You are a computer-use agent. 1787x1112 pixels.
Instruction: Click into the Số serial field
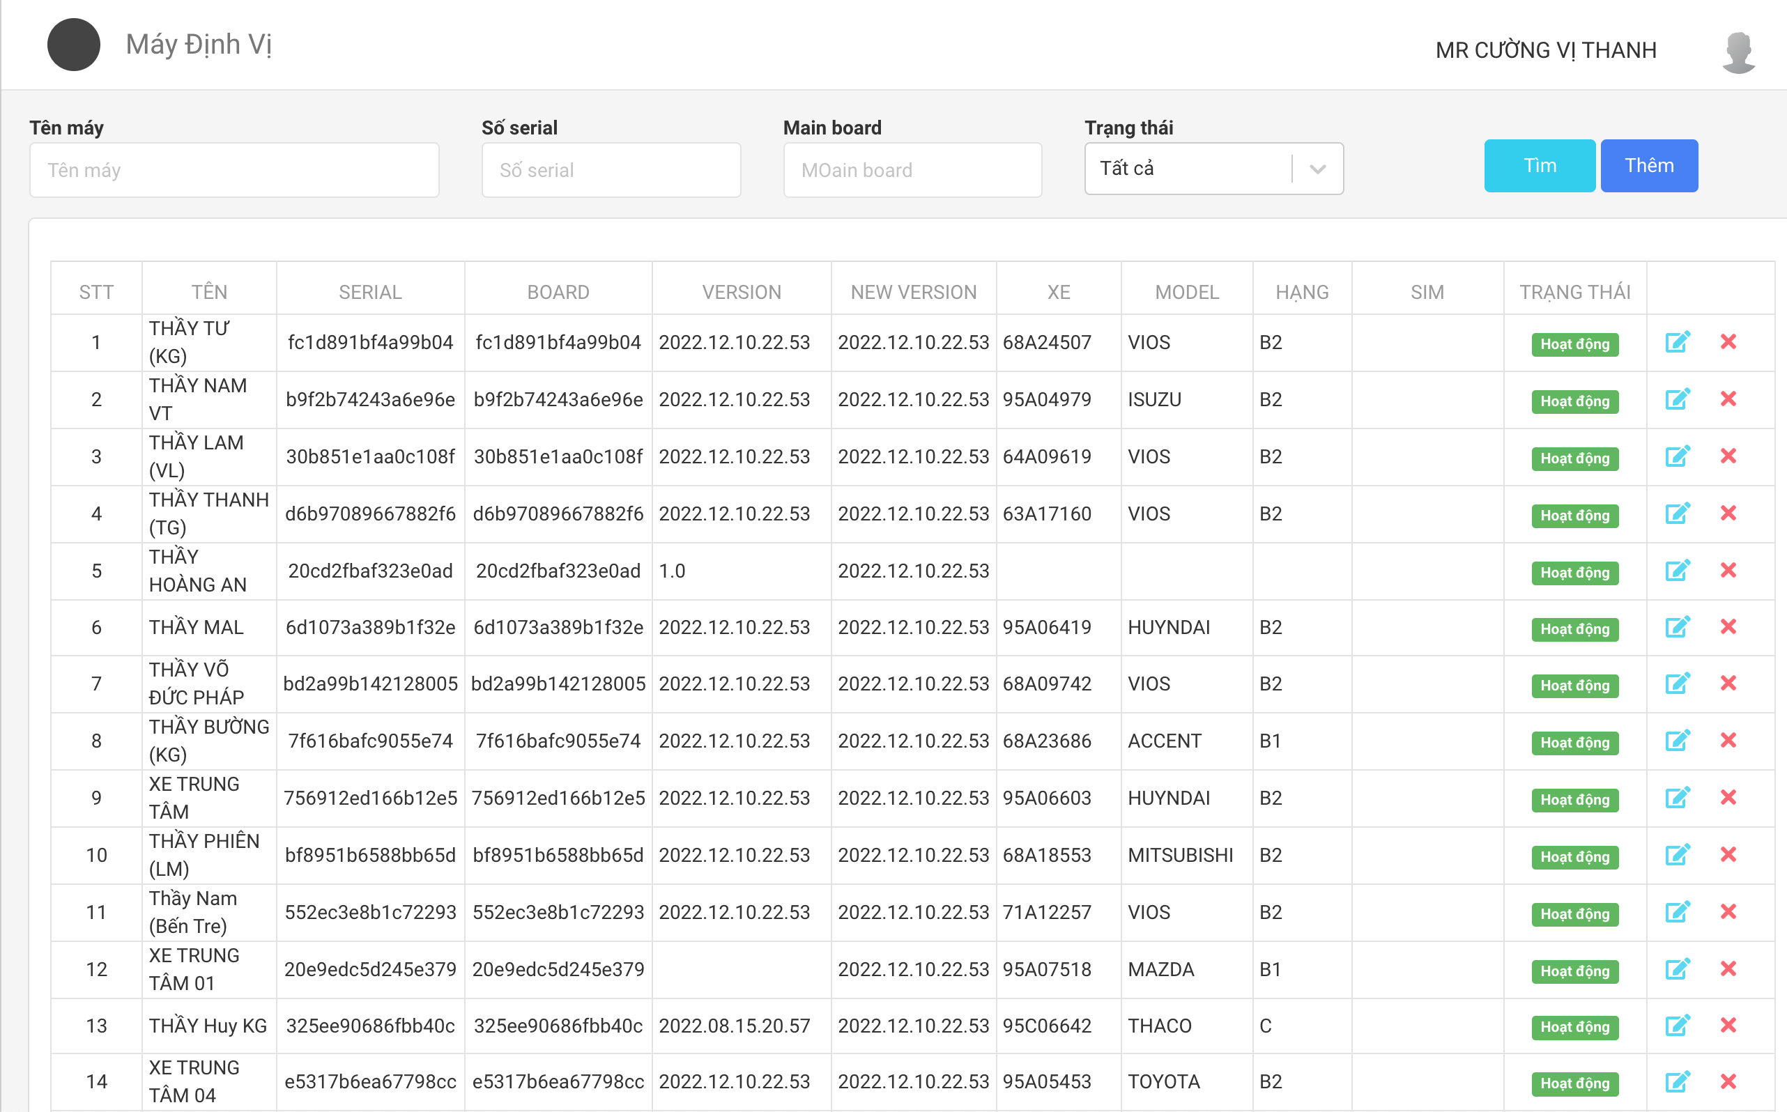611,170
